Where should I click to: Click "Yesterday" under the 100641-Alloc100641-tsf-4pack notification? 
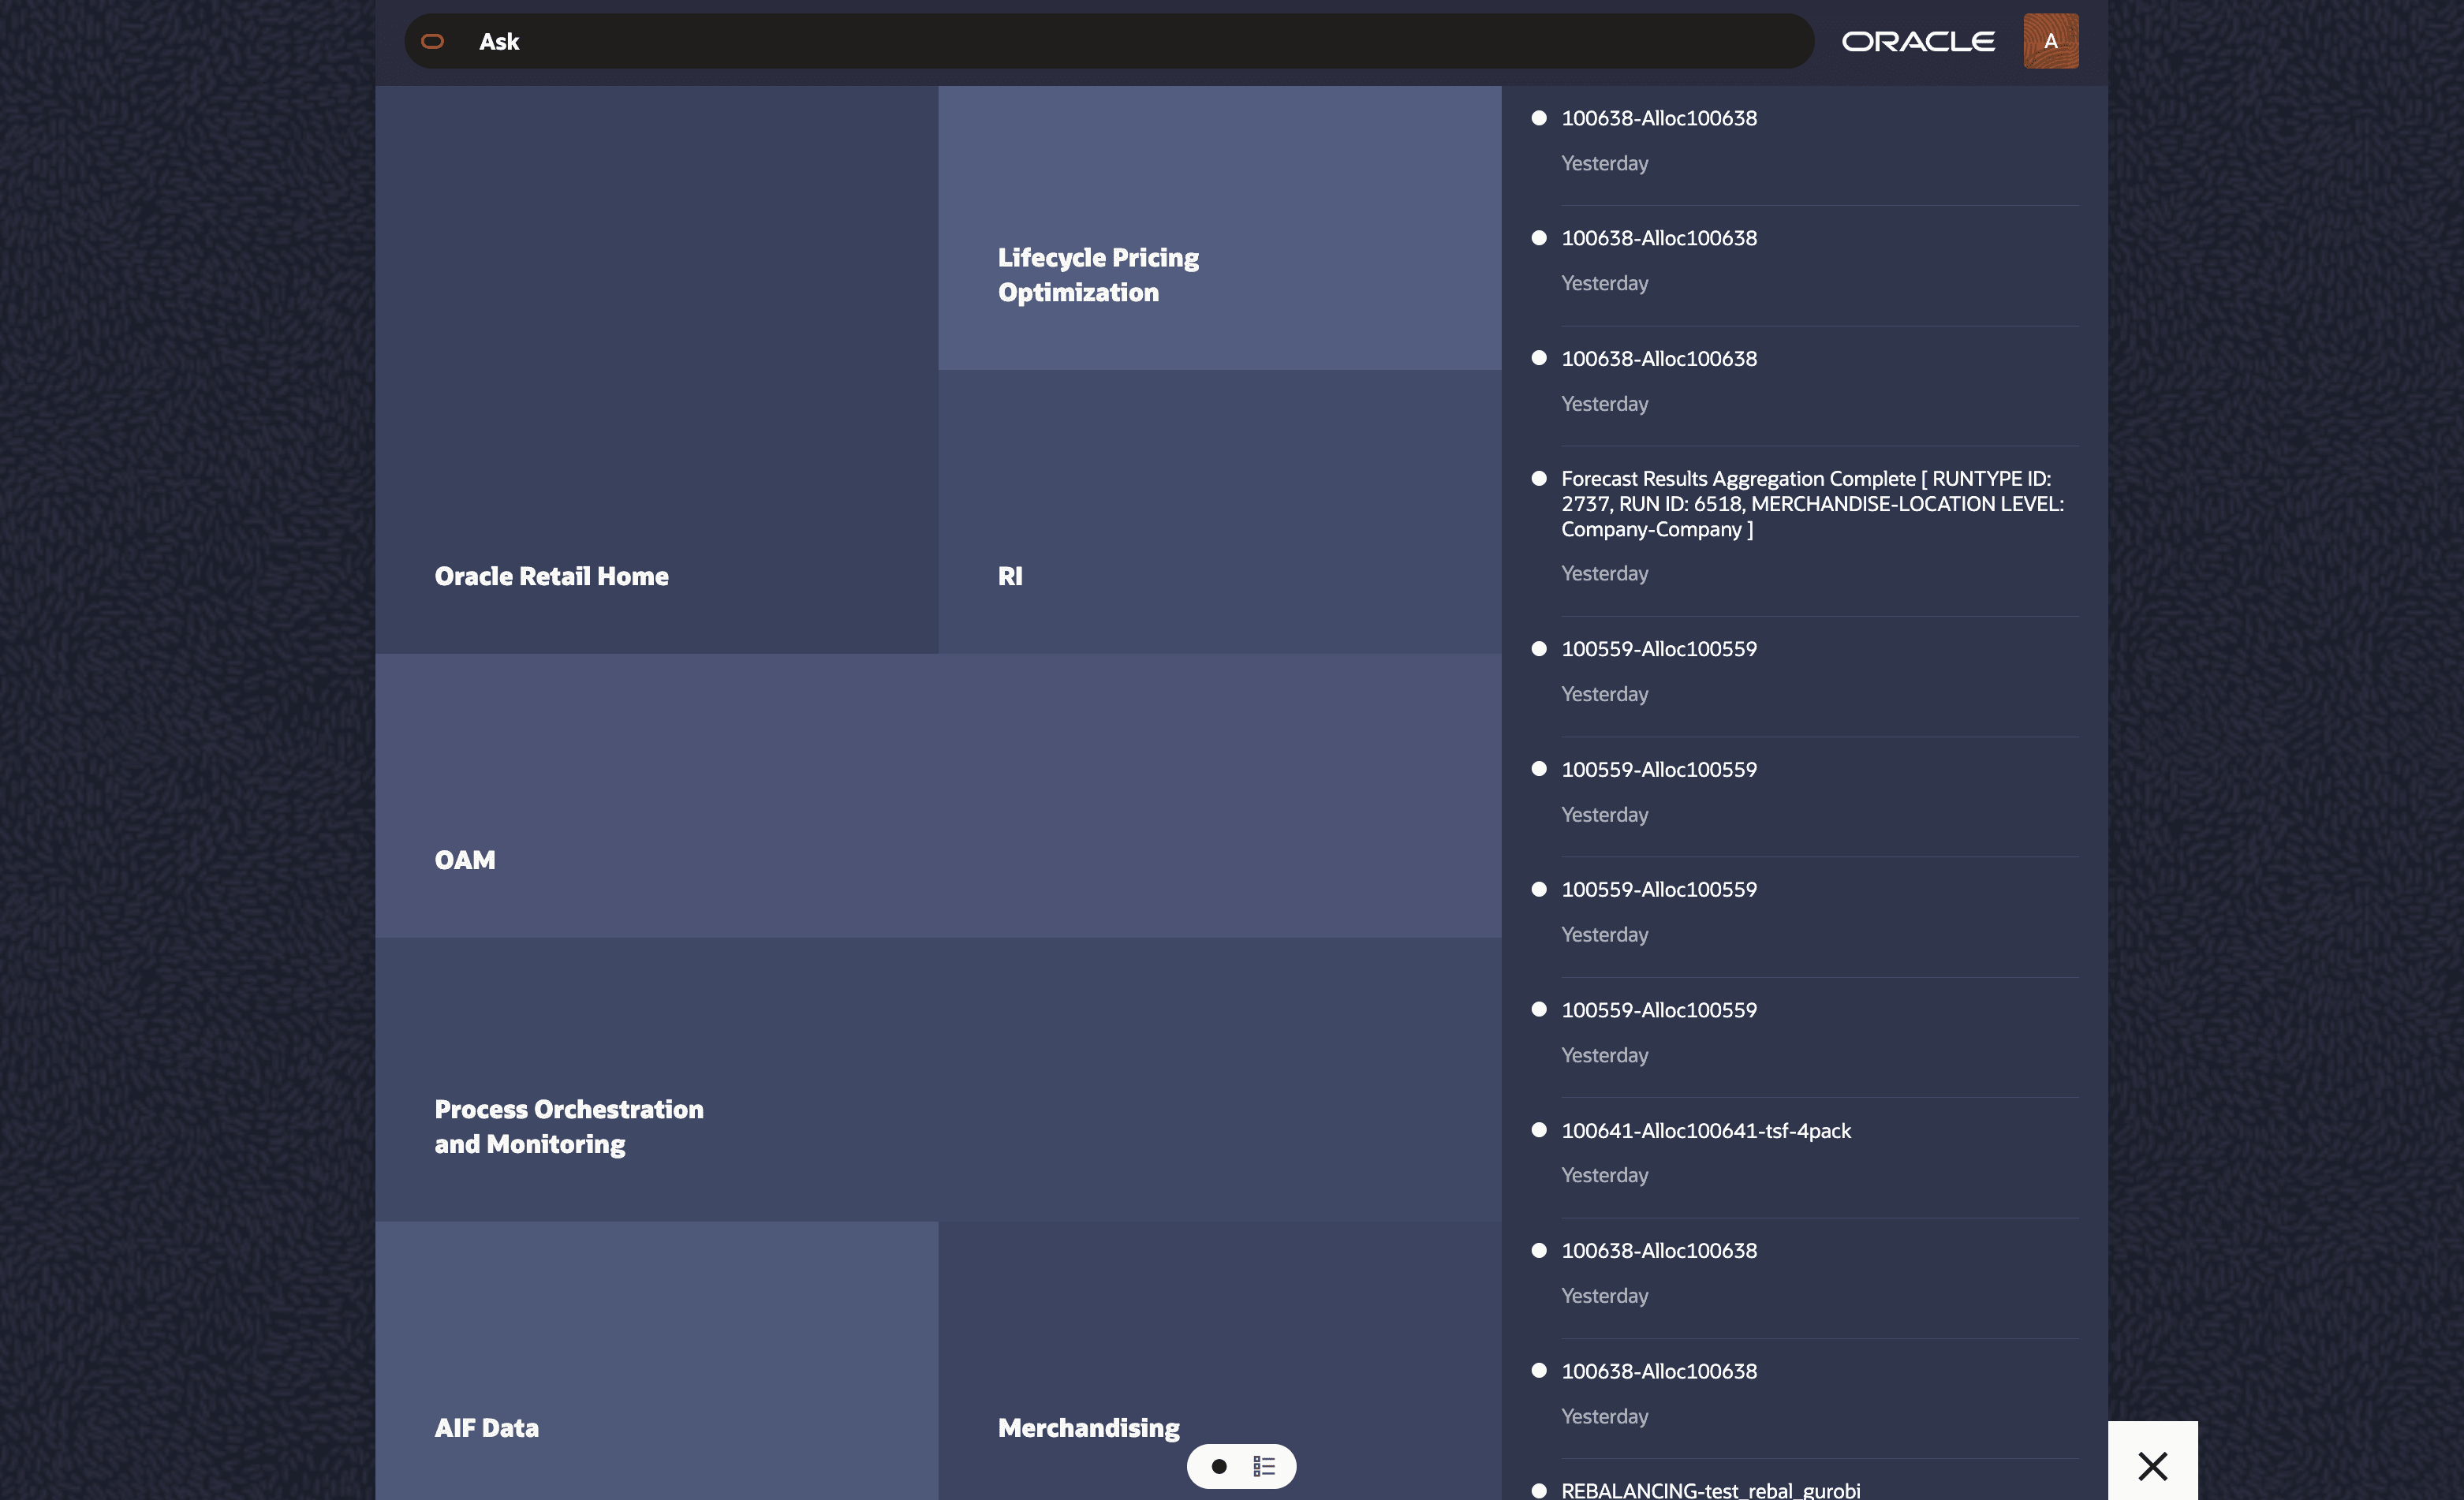tap(1605, 1175)
